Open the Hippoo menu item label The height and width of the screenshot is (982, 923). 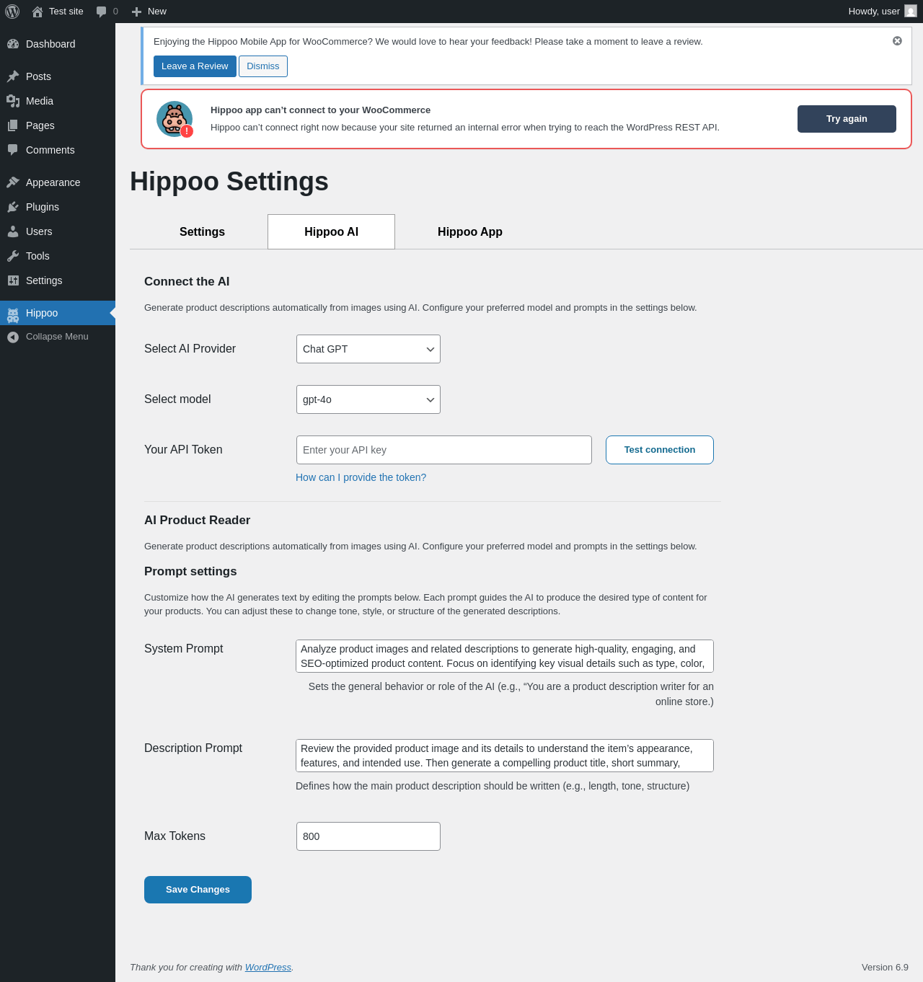coord(42,313)
